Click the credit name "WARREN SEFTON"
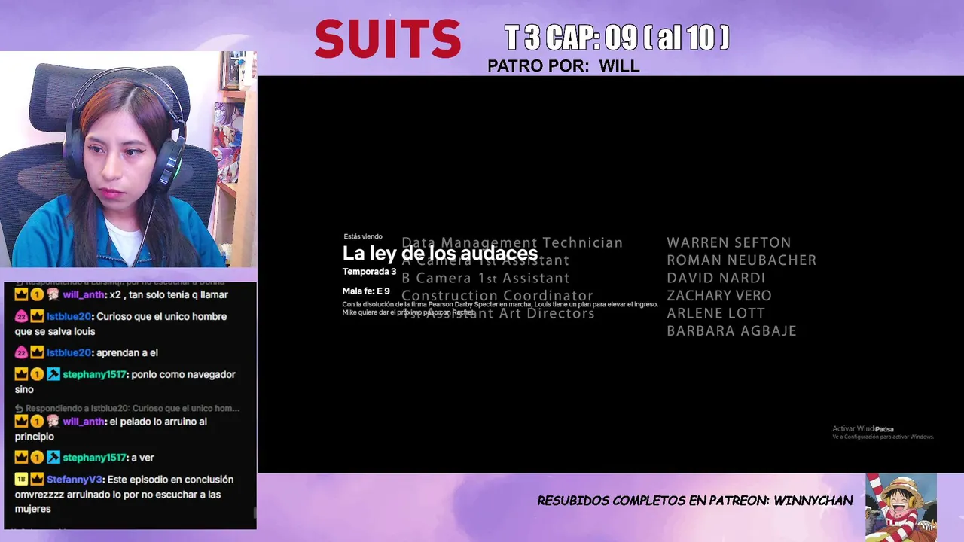Viewport: 964px width, 542px height. pos(729,242)
